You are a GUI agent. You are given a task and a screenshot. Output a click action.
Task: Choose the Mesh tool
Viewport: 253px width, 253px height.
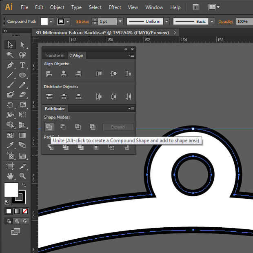click(x=10, y=135)
